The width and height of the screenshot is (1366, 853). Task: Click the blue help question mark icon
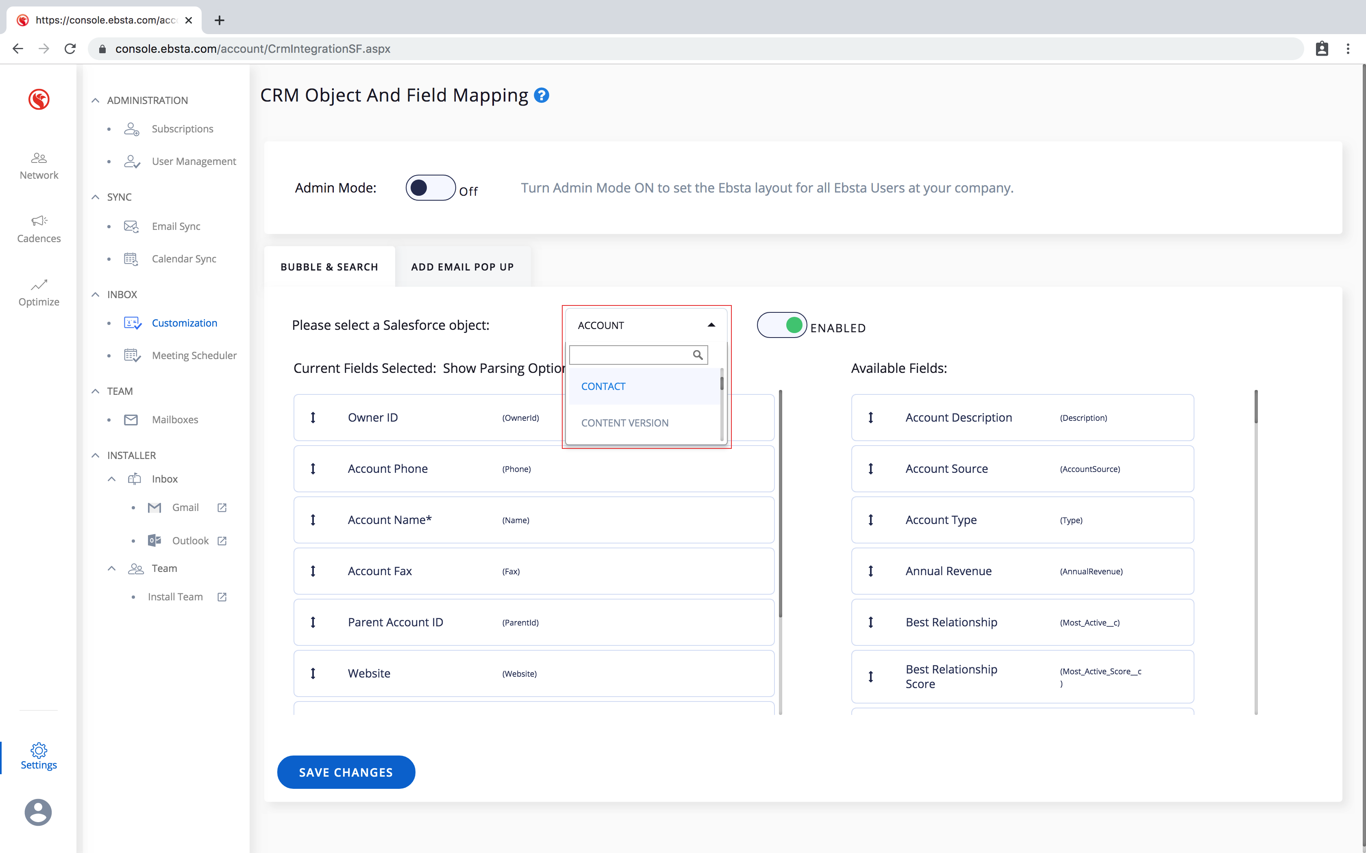coord(541,95)
